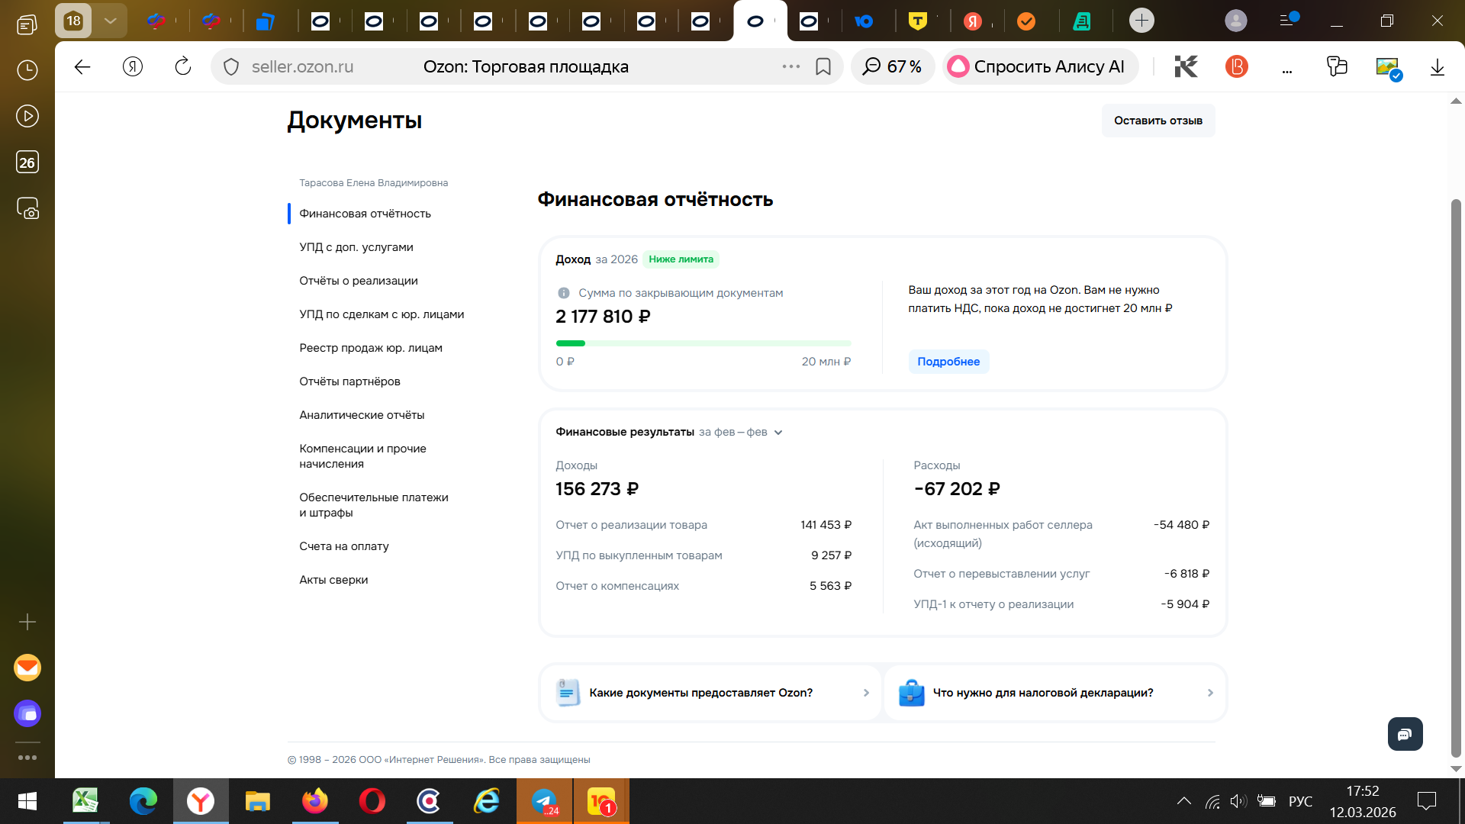
Task: Click the bookmark icon in address bar
Action: coord(823,67)
